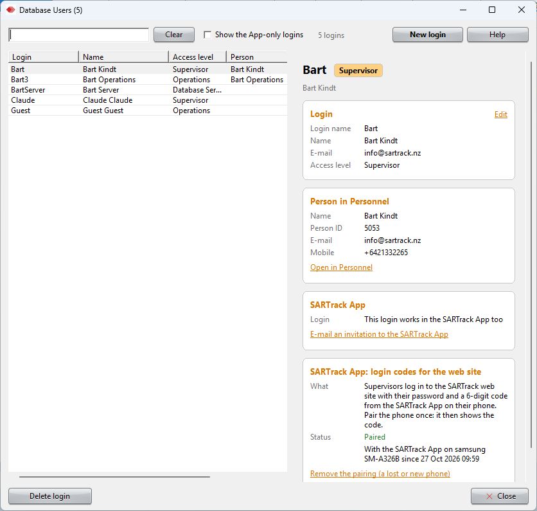The height and width of the screenshot is (511, 537).
Task: Click the Close button at bottom right
Action: click(500, 496)
